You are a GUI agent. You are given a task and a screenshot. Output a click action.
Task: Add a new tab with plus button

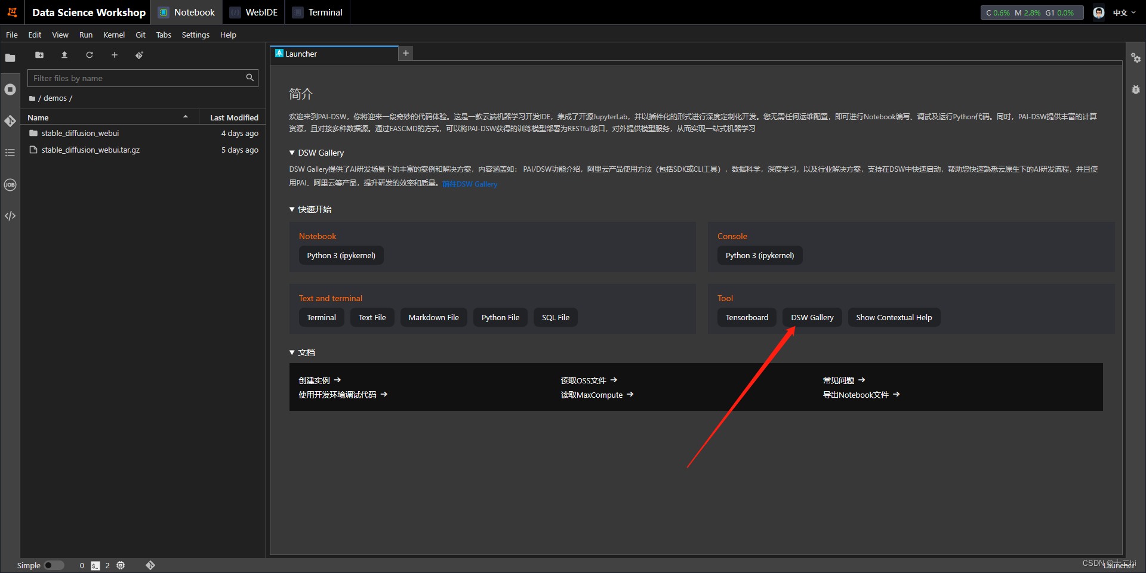tap(406, 53)
